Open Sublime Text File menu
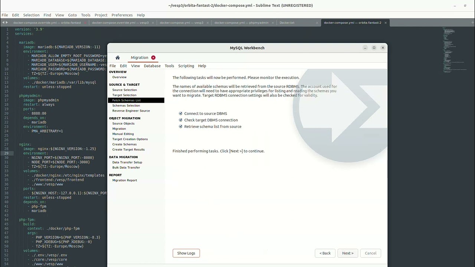 coord(5,15)
